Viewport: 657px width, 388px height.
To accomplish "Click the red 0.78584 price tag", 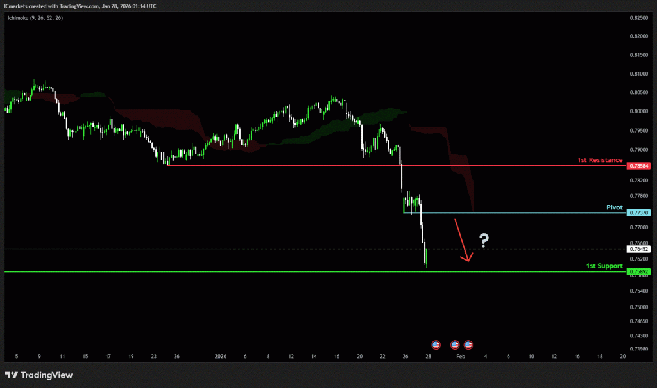I will point(639,166).
